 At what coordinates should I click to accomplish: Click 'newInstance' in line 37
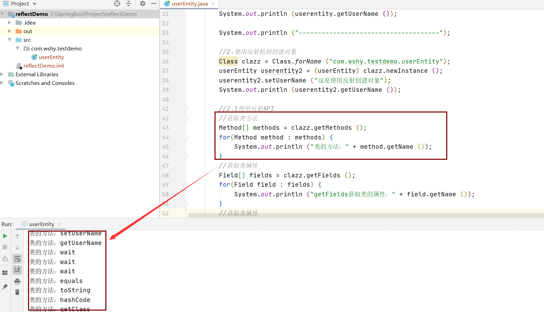[x=407, y=71]
